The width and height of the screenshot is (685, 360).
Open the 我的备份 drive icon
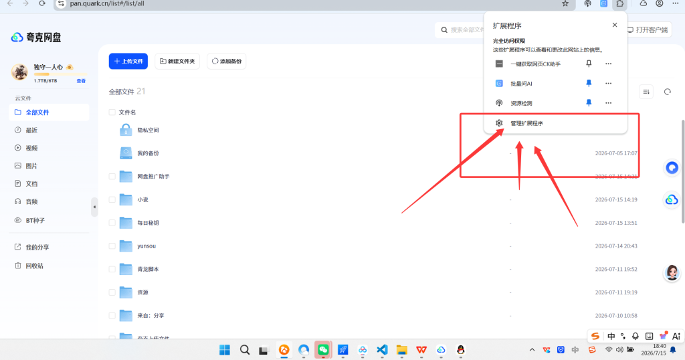[x=126, y=153]
